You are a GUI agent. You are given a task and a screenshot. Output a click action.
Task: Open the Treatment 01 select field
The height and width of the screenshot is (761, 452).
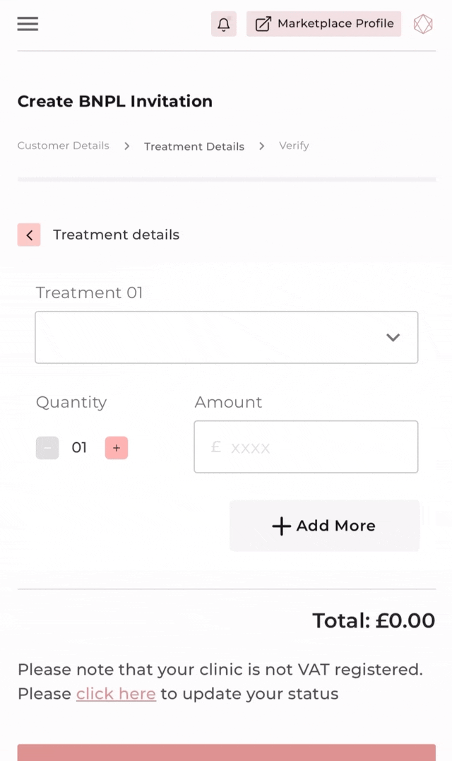[227, 337]
